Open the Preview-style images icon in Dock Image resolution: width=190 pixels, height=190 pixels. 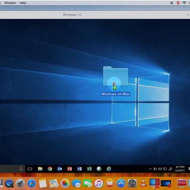[54, 183]
